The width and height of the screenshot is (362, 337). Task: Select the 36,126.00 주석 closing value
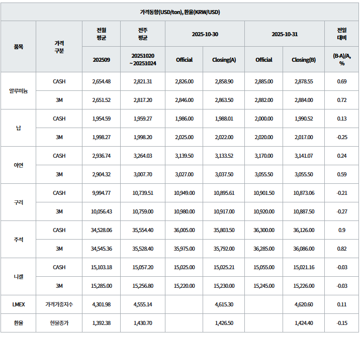point(304,230)
